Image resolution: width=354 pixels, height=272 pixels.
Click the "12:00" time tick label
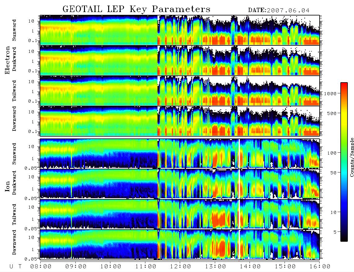(180, 266)
